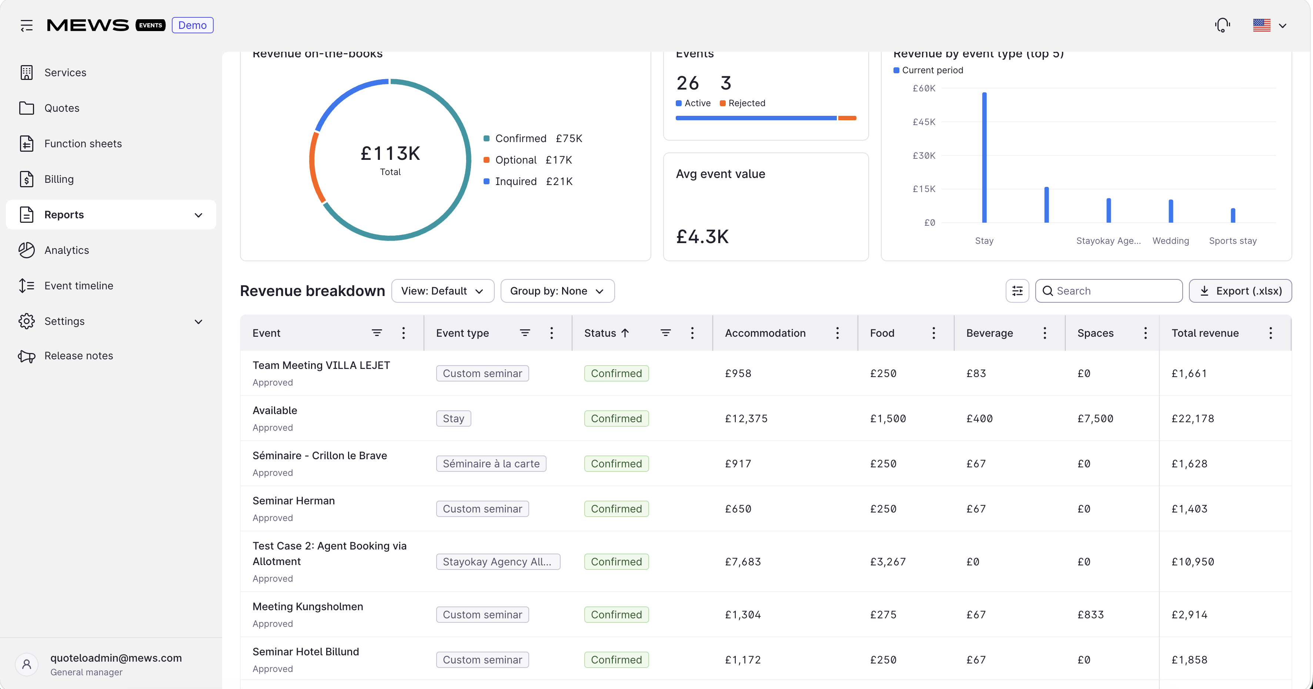
Task: Click the Services building icon
Action: [27, 72]
